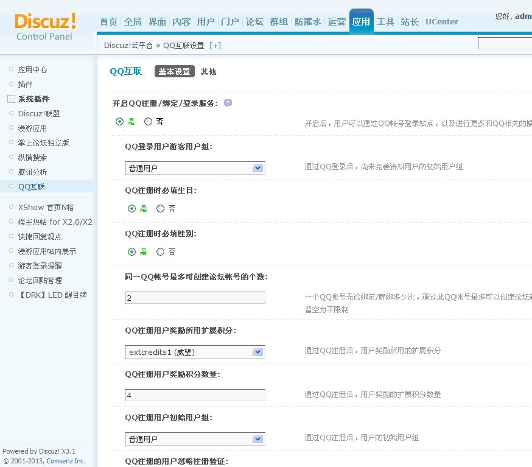Open the UCenter top menu
Image resolution: width=532 pixels, height=467 pixels.
click(442, 22)
